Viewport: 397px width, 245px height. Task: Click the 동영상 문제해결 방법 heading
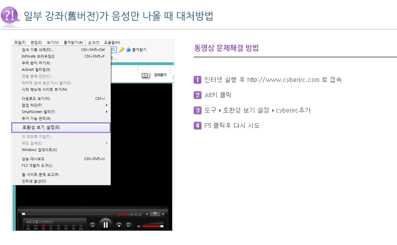[226, 48]
